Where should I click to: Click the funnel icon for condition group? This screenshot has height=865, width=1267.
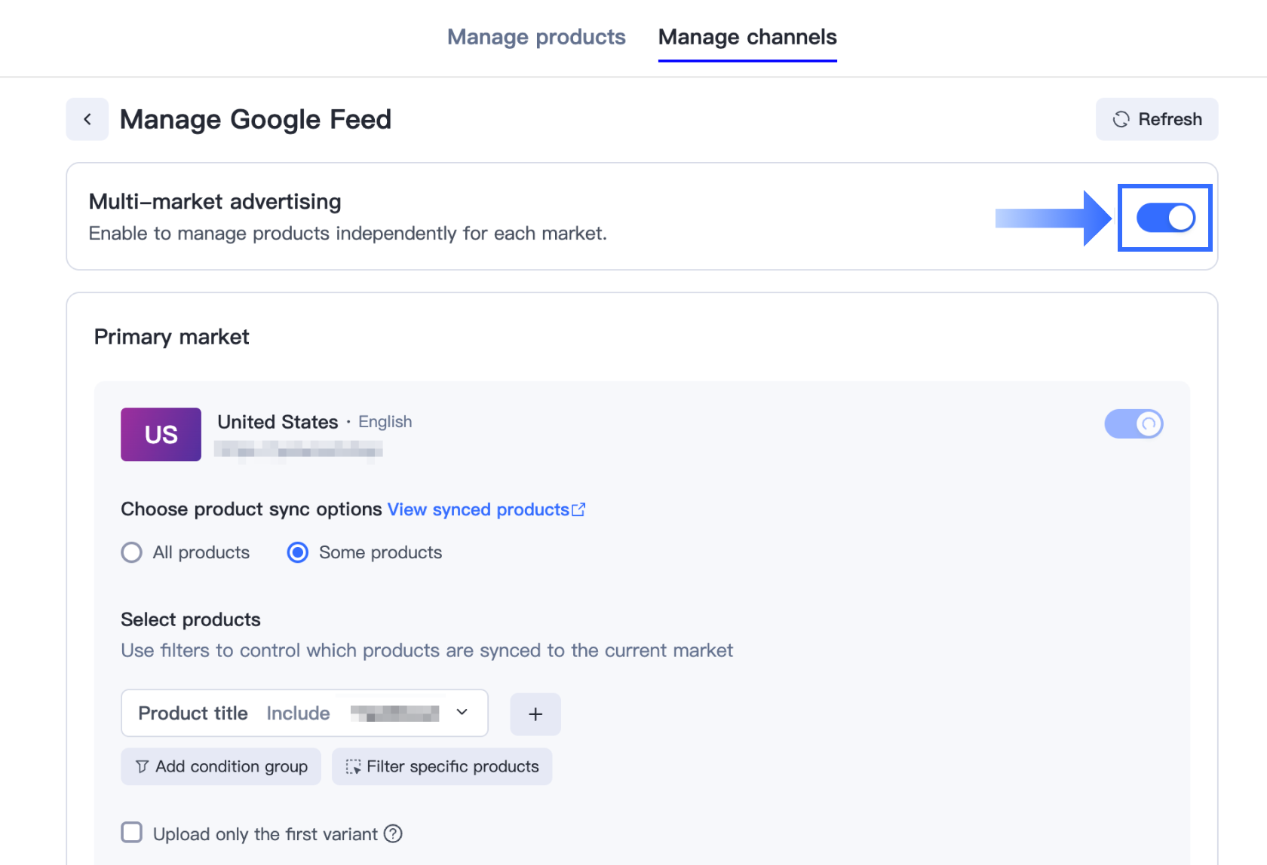point(142,766)
